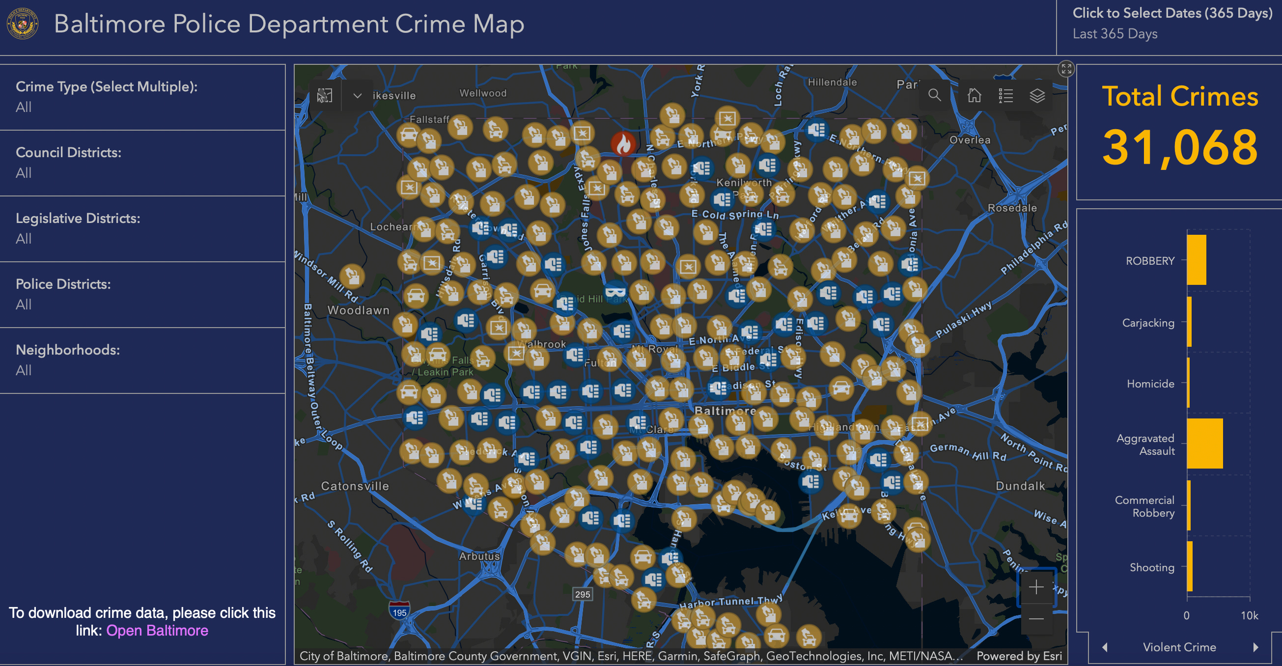Click the Baltimore Police Department badge logo
The width and height of the screenshot is (1282, 666).
23,24
